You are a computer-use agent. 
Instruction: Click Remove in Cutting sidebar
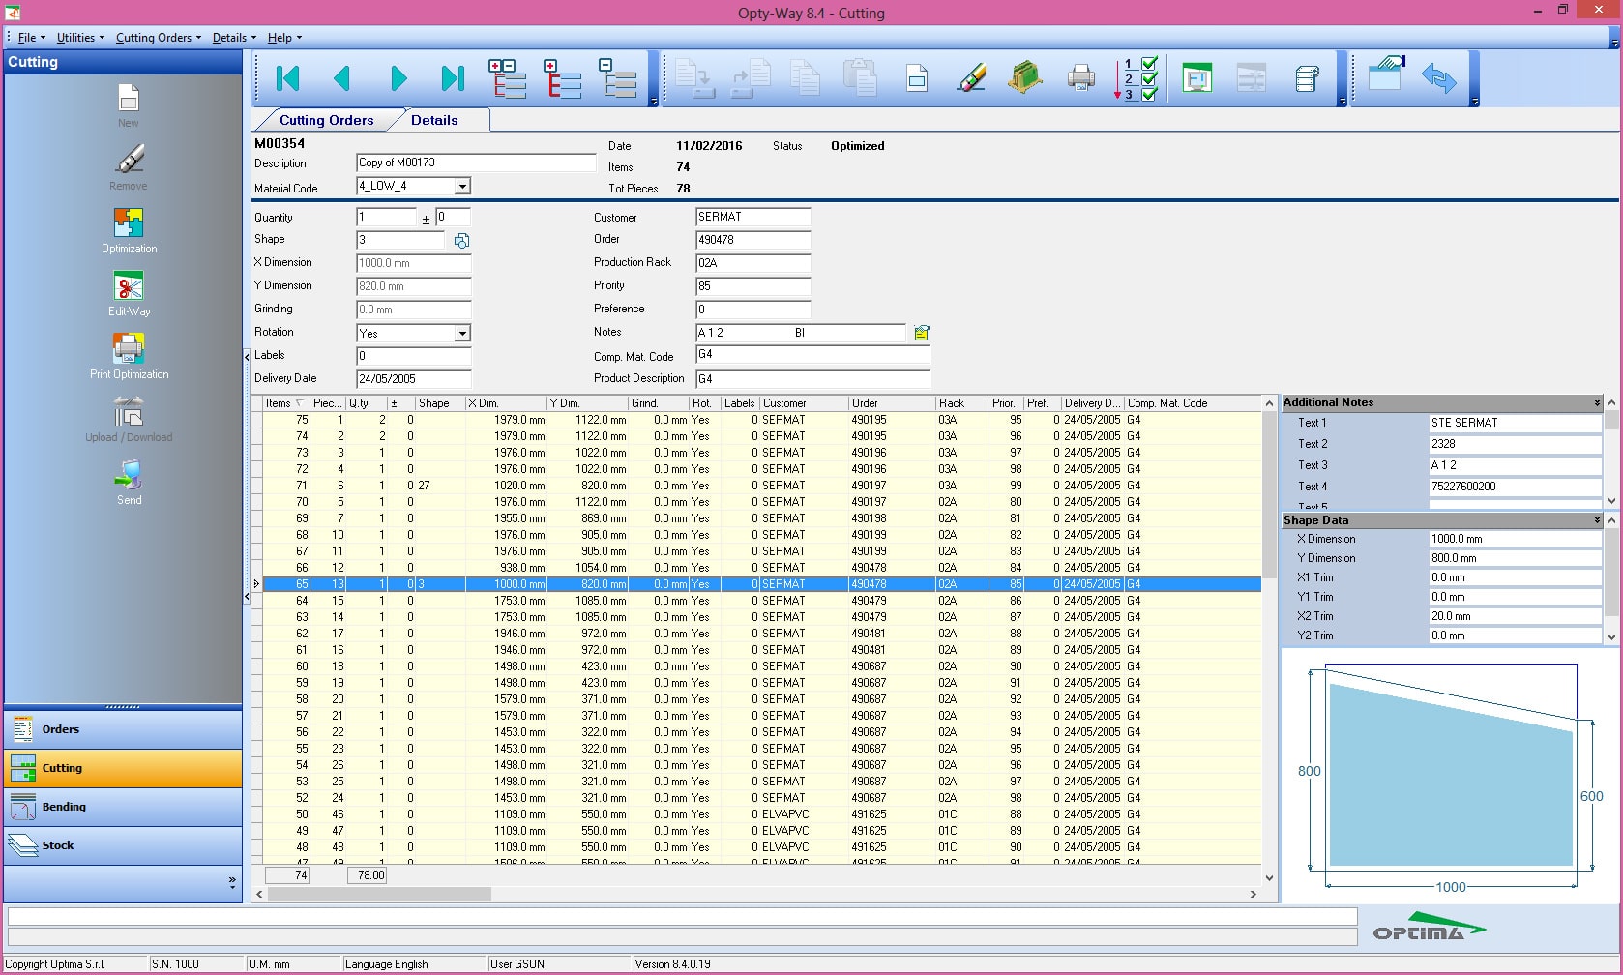coord(128,168)
